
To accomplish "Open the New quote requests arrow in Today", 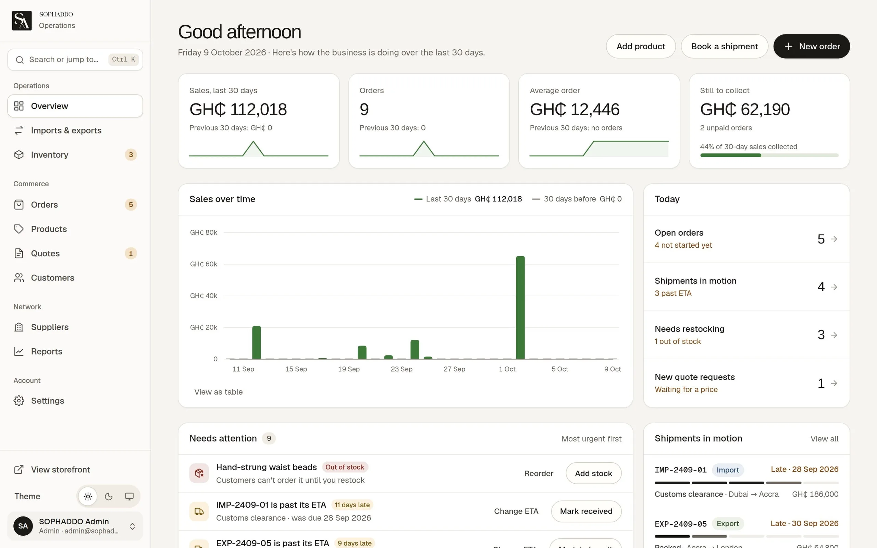I will (x=834, y=383).
